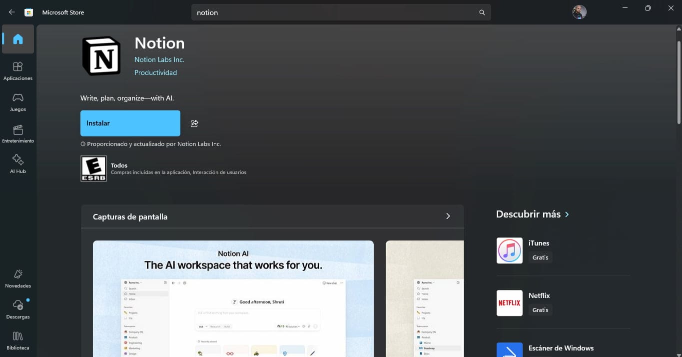
Task: Click the Todos rating text
Action: click(119, 165)
